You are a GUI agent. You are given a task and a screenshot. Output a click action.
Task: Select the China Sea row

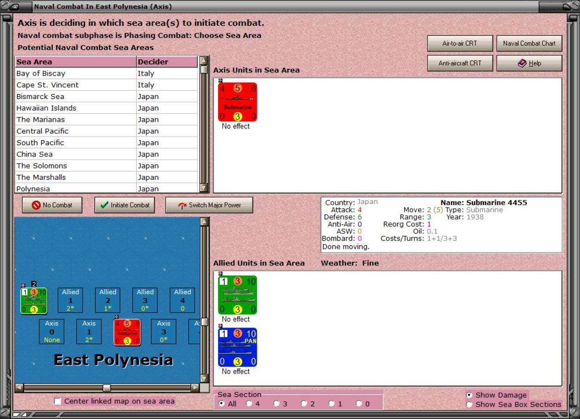(106, 154)
